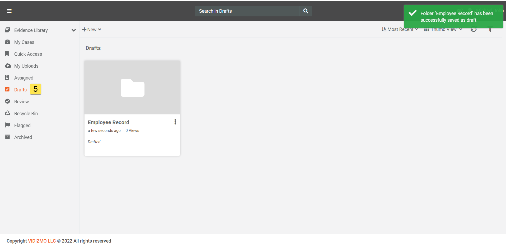Open Employee Record three-dot options menu

coord(175,122)
